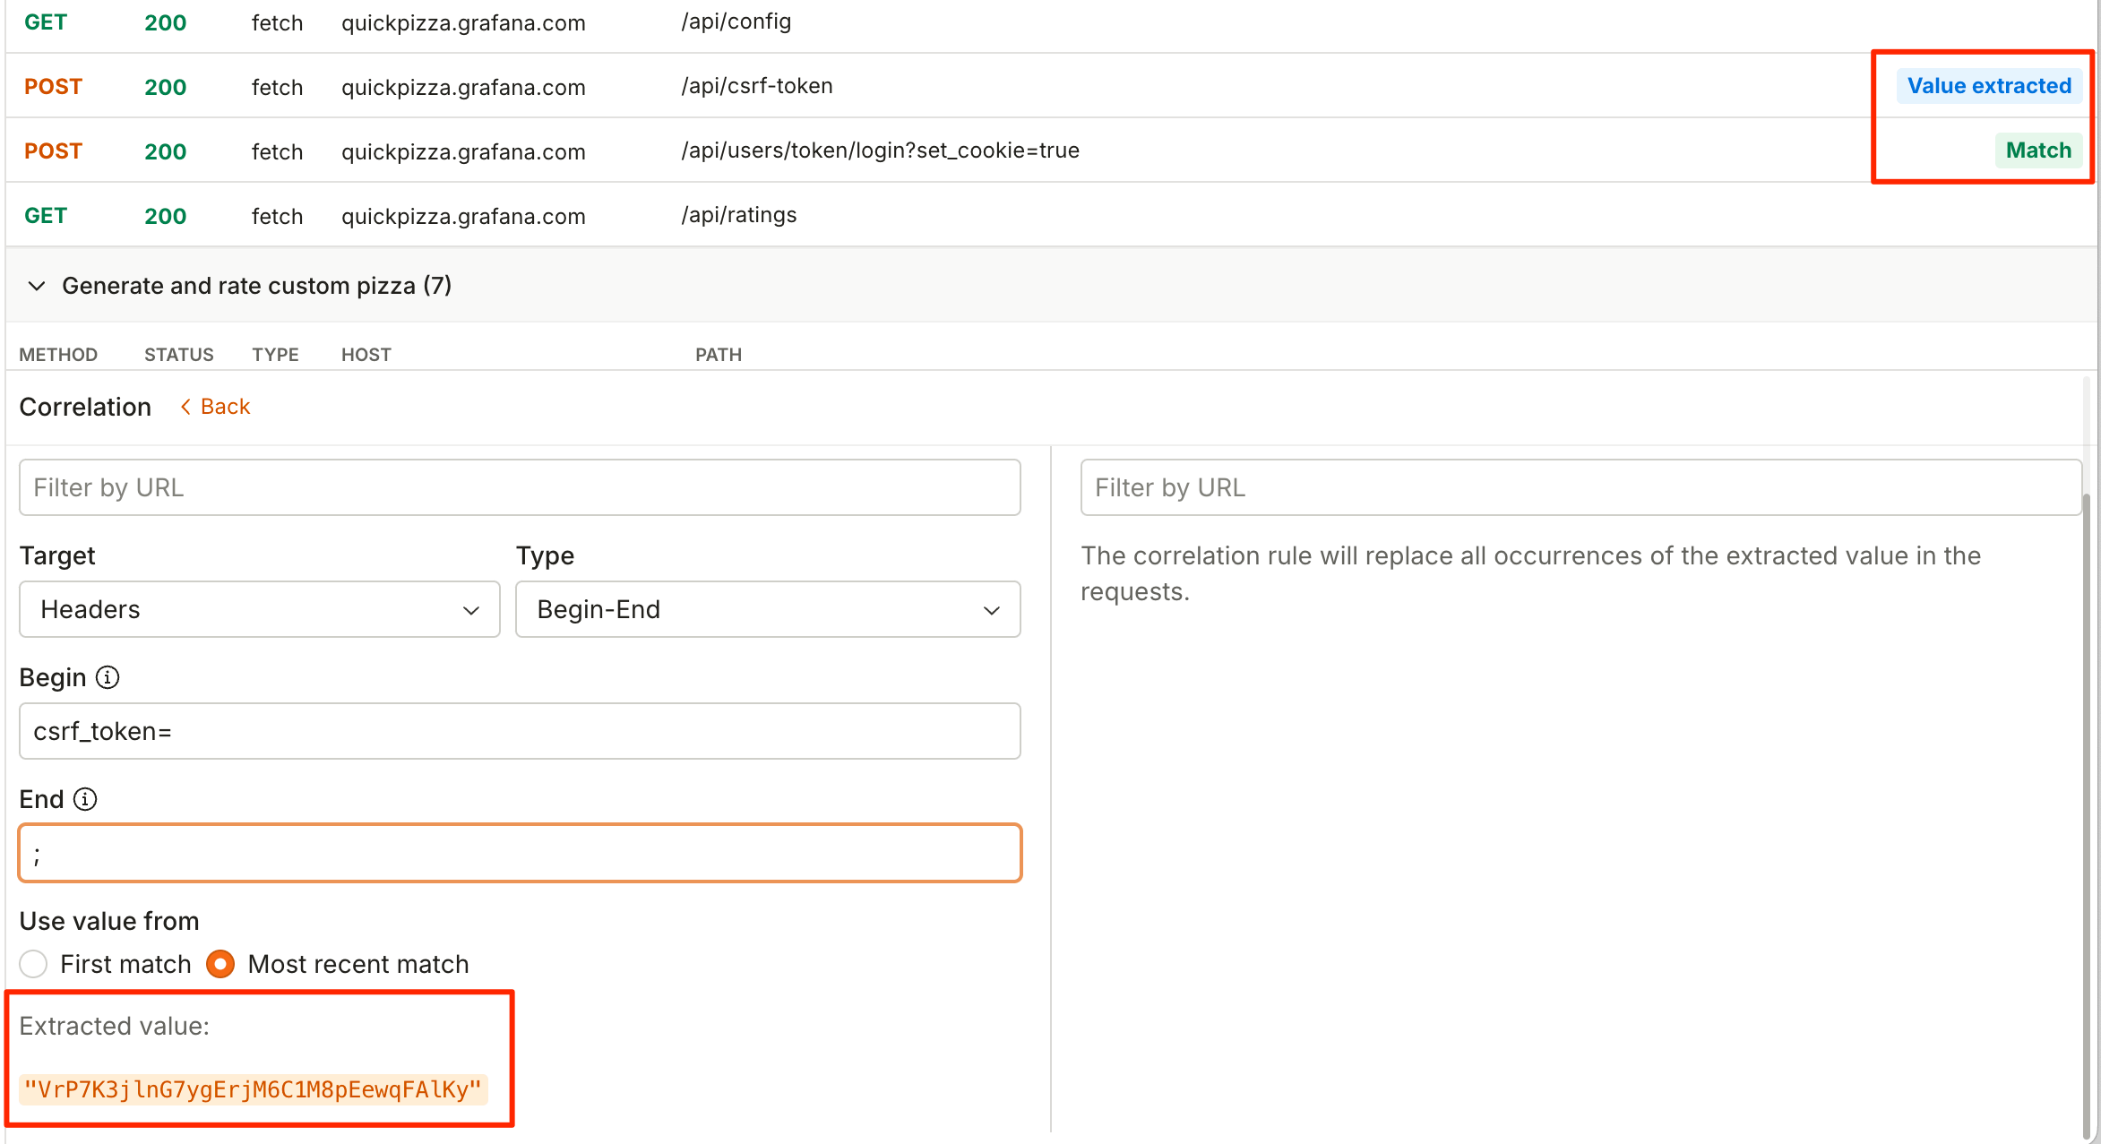This screenshot has height=1144, width=2101.
Task: Focus the left Filter by URL field
Action: [x=519, y=487]
